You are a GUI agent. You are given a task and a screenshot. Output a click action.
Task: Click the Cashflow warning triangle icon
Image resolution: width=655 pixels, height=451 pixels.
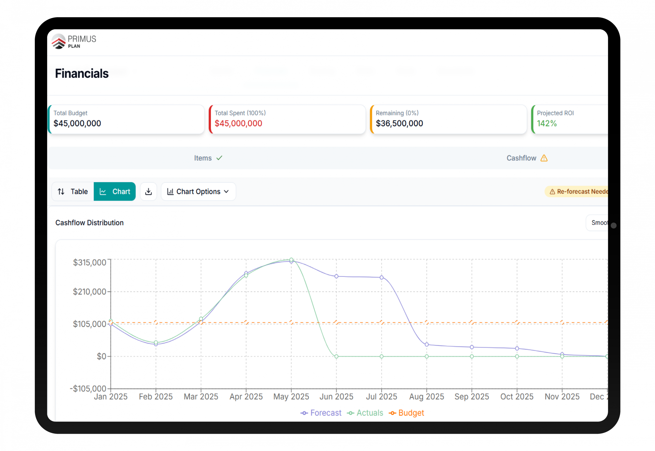(x=544, y=158)
